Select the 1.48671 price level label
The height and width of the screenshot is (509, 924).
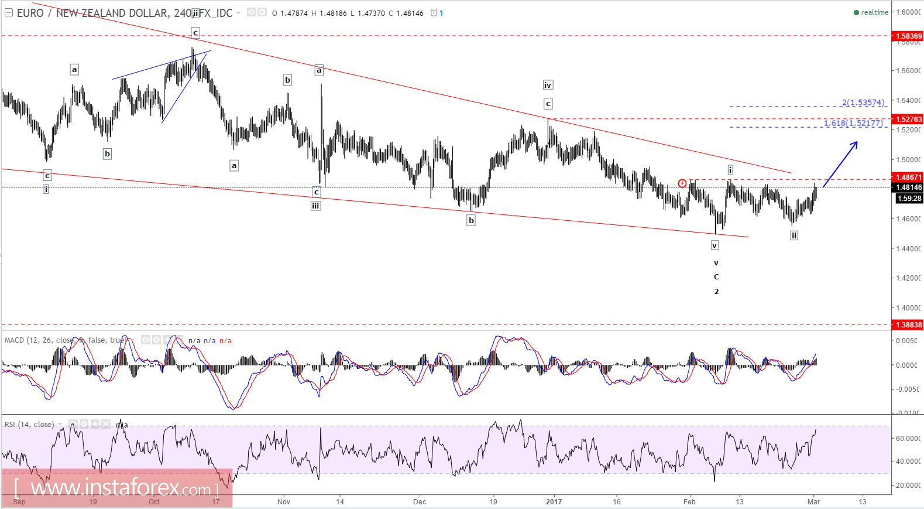click(x=908, y=177)
